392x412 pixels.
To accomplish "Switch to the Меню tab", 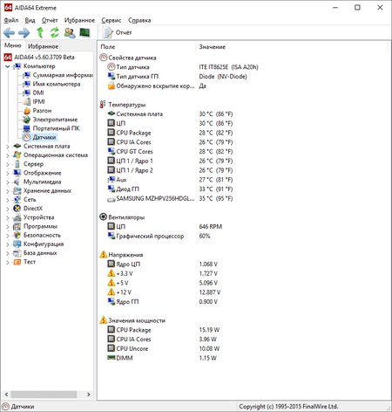I will [x=13, y=45].
